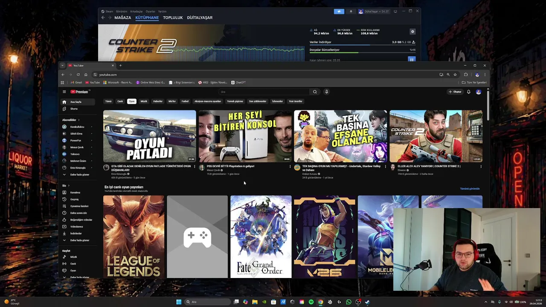This screenshot has height=307, width=546.
Task: Click the YouTube Premium logo
Action: point(79,92)
